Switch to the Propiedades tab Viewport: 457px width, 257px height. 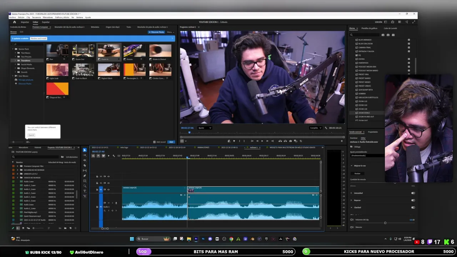pos(373,132)
